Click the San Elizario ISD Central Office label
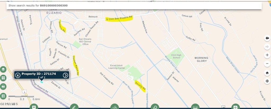Screen dimensions: 271x109 (85, 42)
